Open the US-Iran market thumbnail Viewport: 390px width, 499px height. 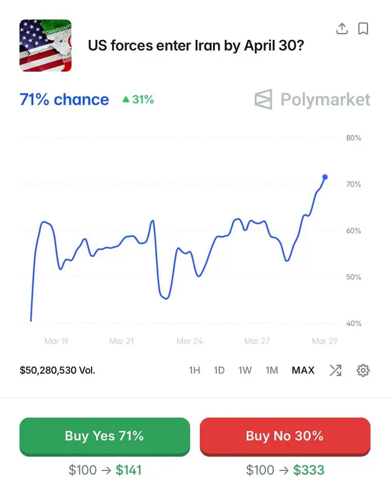pos(45,45)
